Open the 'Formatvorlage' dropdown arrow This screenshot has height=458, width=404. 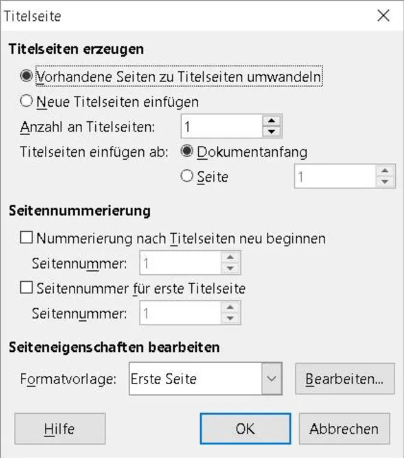[x=271, y=379]
